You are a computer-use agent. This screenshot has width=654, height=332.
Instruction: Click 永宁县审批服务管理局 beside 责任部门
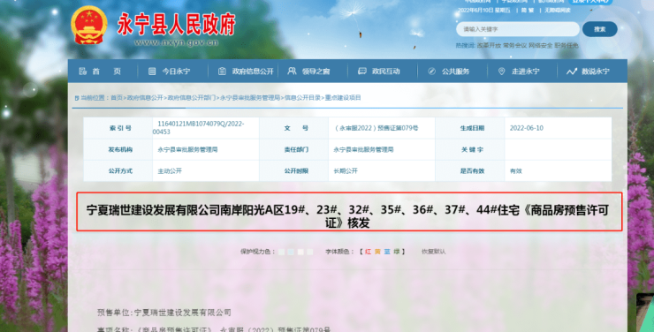(x=363, y=149)
